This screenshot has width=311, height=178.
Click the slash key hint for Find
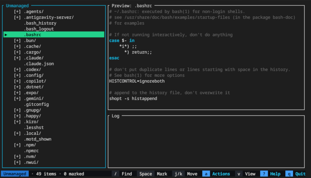[x=115, y=174]
